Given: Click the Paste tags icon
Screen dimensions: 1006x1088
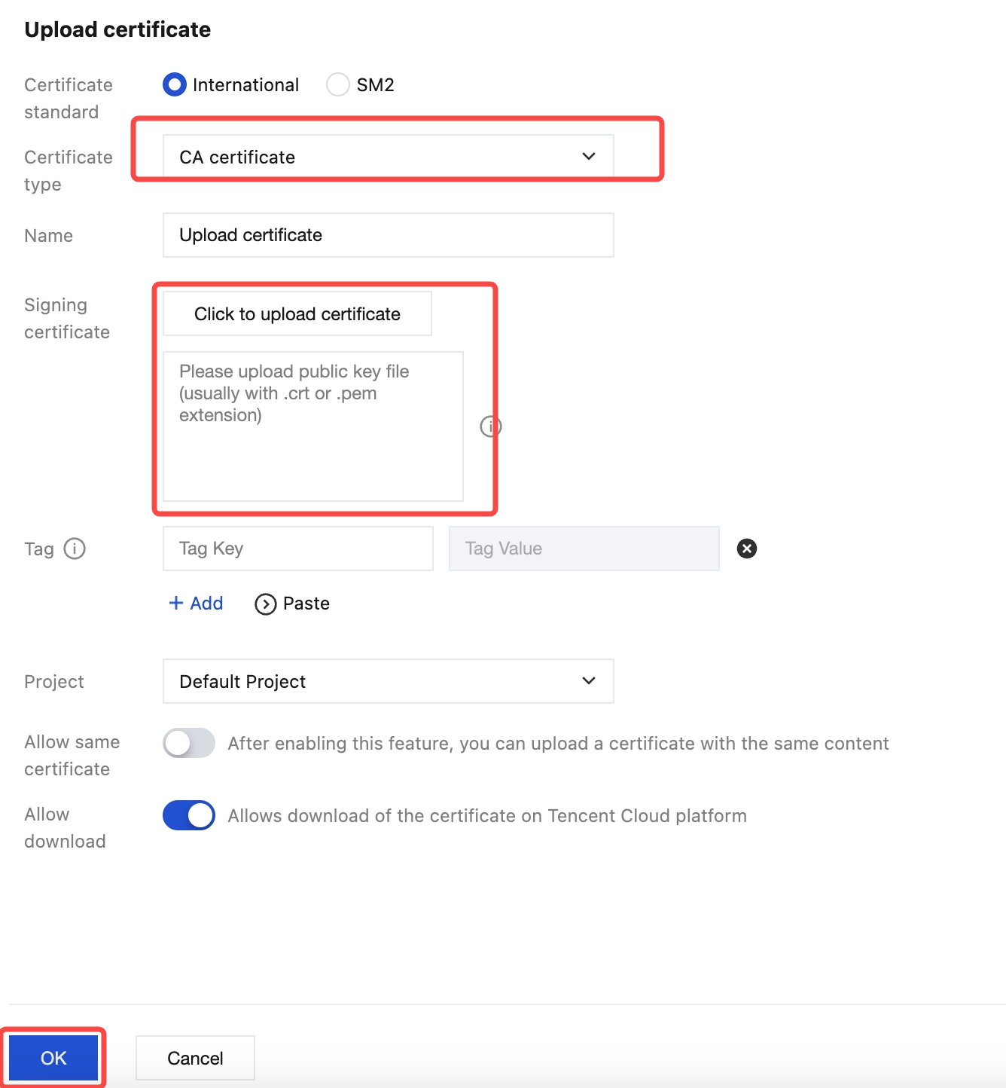Looking at the screenshot, I should tap(266, 604).
